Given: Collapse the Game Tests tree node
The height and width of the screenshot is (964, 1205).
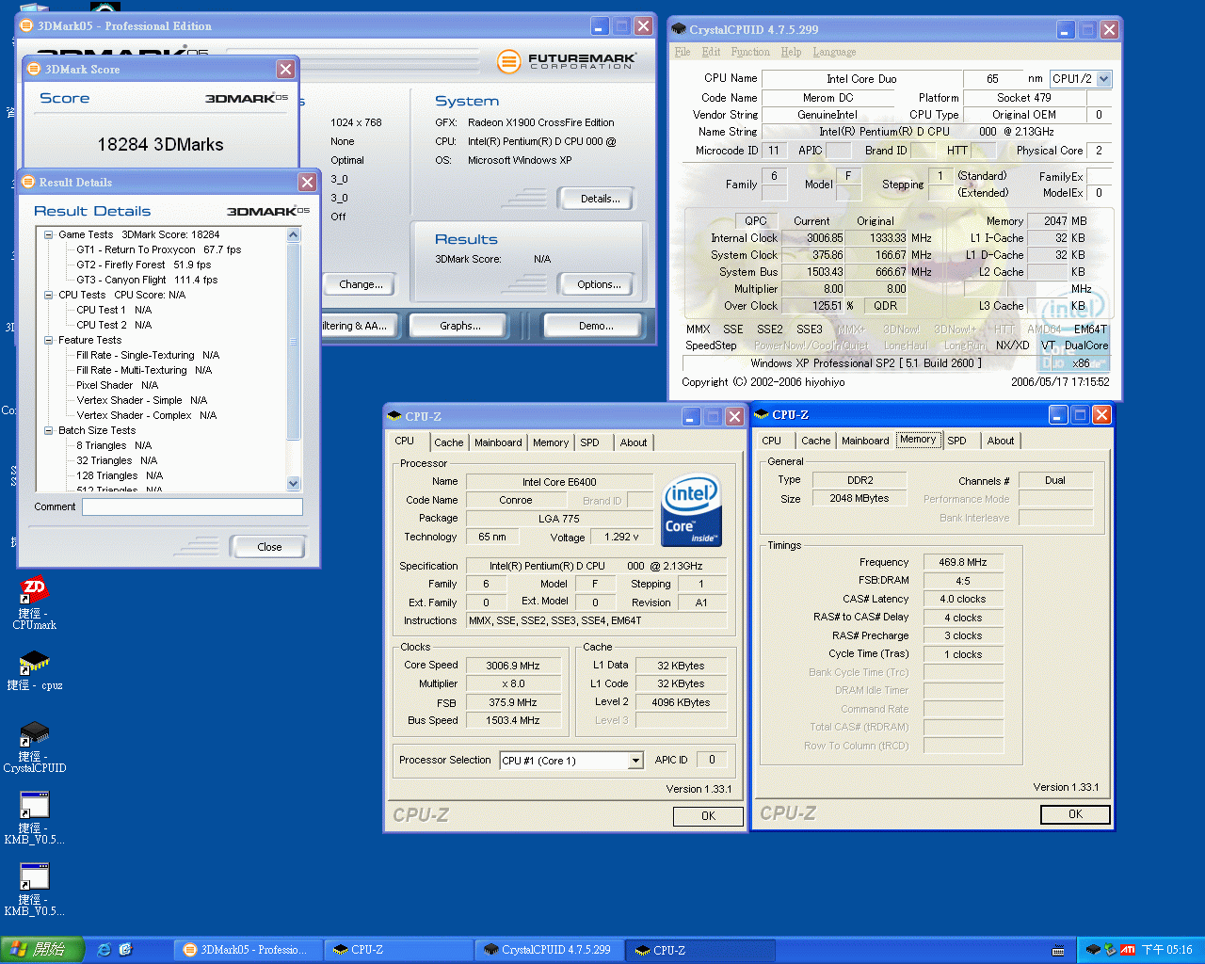Looking at the screenshot, I should [48, 234].
